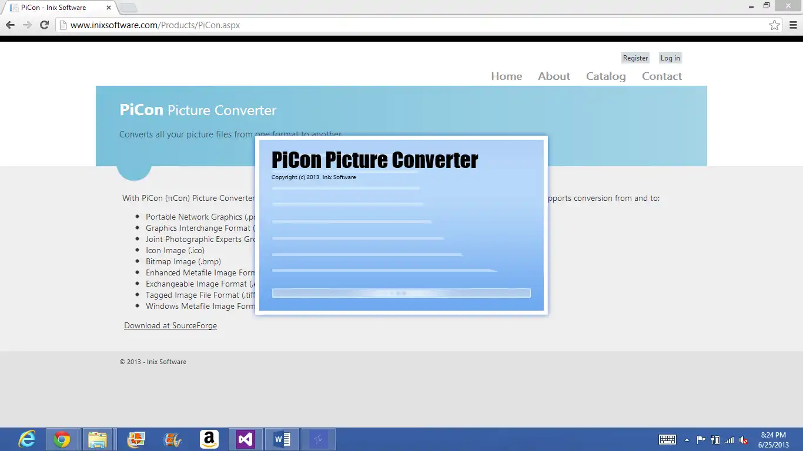Click the page info icon in the address bar
The image size is (803, 451).
[x=63, y=25]
